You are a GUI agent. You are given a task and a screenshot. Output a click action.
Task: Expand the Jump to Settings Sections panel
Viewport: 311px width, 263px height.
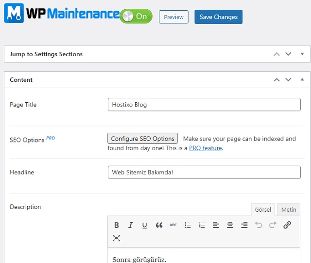(302, 54)
